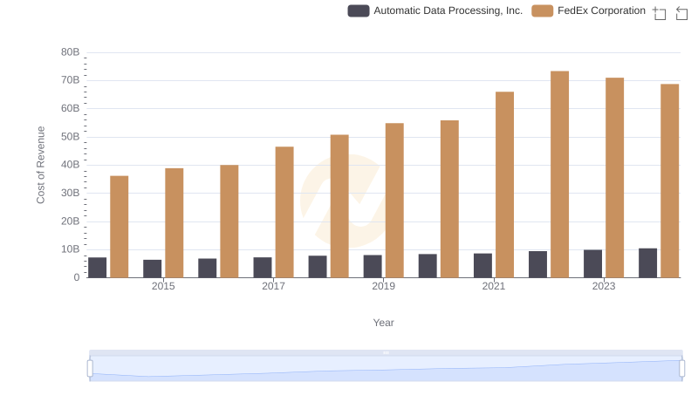Click the rightmost reset-view icon in the chart toolbar
The width and height of the screenshot is (698, 402).
coord(681,12)
